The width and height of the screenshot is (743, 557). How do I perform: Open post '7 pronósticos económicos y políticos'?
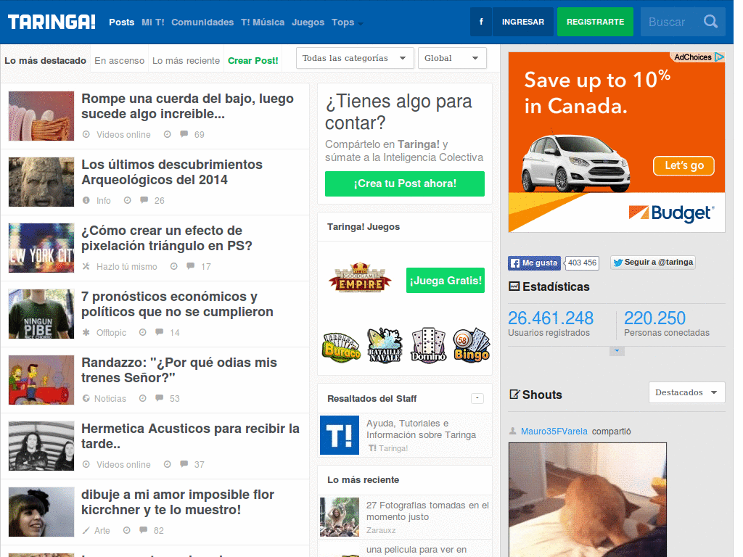point(177,304)
